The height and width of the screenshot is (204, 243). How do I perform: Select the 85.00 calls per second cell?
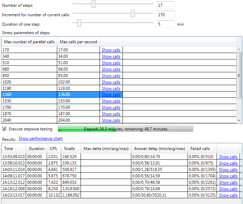(78, 76)
